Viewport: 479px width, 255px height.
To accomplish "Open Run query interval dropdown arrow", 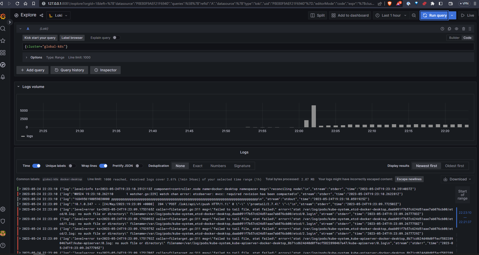I will coord(452,15).
